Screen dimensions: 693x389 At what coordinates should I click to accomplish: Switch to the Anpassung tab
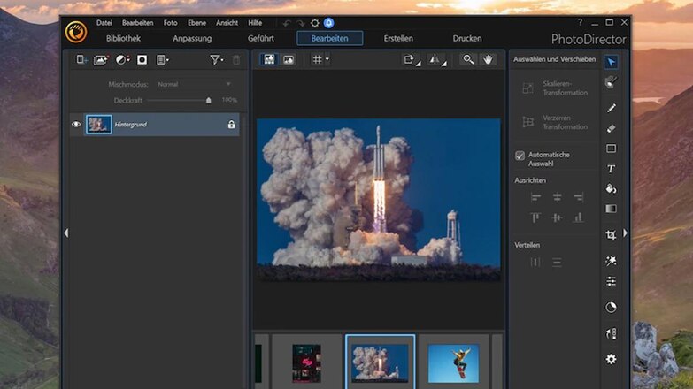tap(192, 38)
